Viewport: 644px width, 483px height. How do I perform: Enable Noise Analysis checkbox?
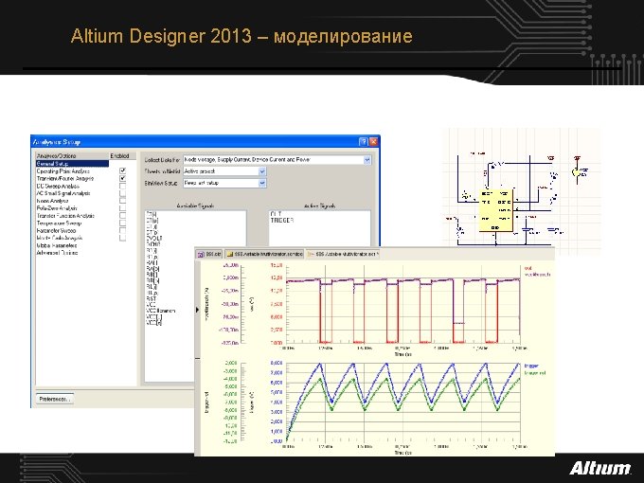click(x=122, y=201)
